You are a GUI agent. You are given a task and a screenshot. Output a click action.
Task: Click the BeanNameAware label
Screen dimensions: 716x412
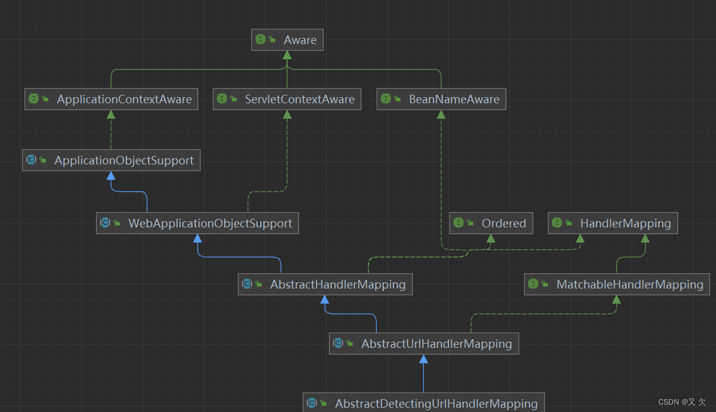(454, 99)
